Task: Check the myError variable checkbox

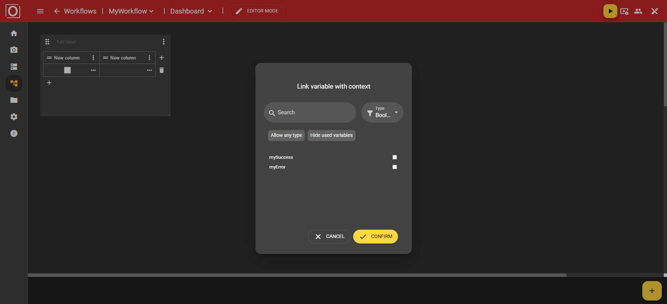Action: pyautogui.click(x=394, y=167)
